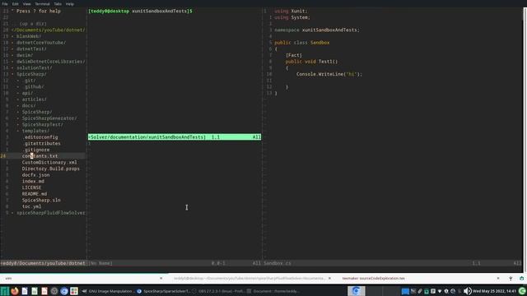
Task: Click 'namespace xunitSandboxAndTests;' line
Action: coord(317,30)
